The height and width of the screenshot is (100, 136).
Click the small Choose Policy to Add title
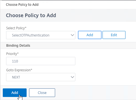22,5
